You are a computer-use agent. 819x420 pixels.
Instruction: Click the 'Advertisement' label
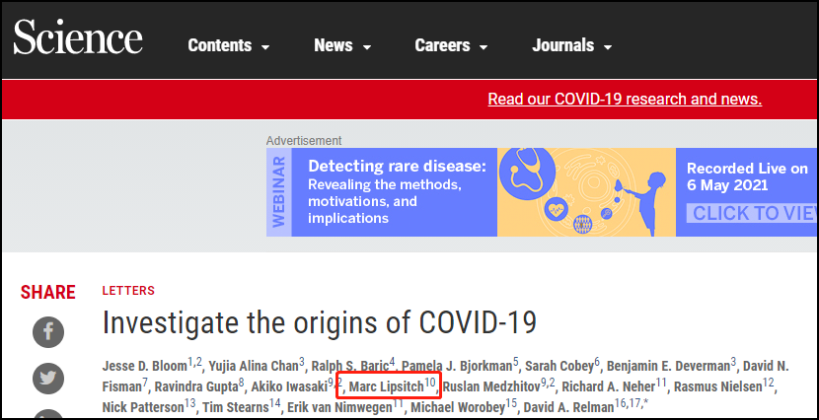[x=304, y=140]
